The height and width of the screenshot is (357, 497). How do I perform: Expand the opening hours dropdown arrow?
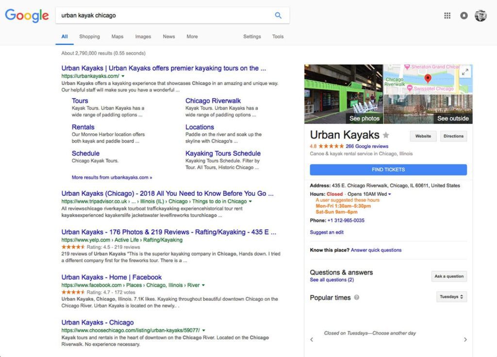pos(390,194)
